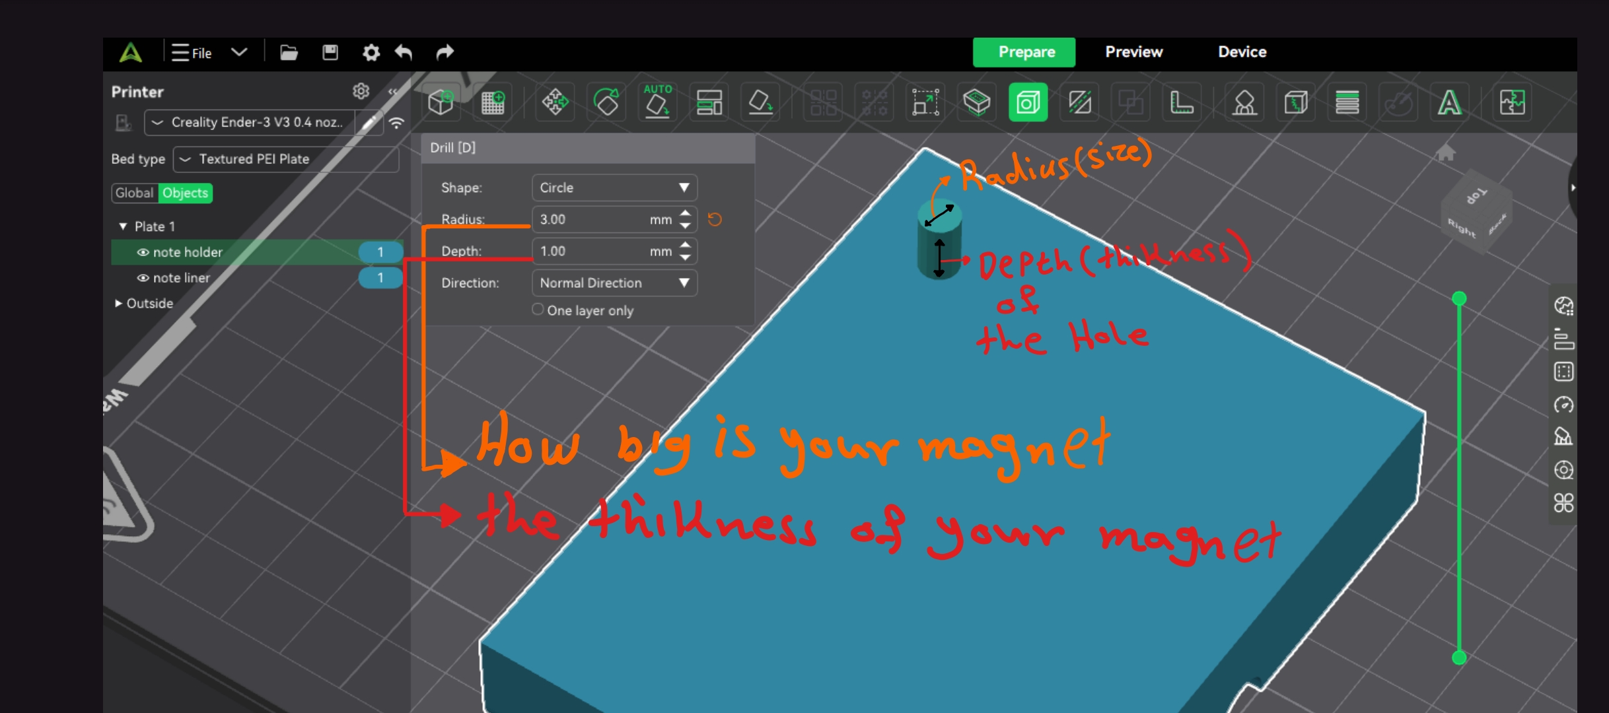Click the AUTO orient icon

(658, 102)
